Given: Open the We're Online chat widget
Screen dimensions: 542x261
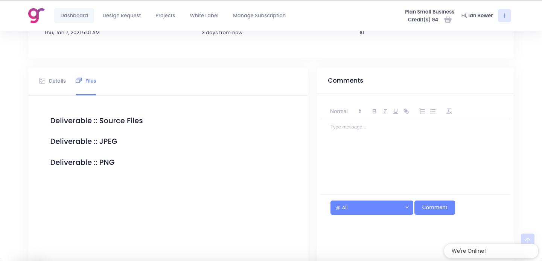Looking at the screenshot, I should (x=491, y=251).
